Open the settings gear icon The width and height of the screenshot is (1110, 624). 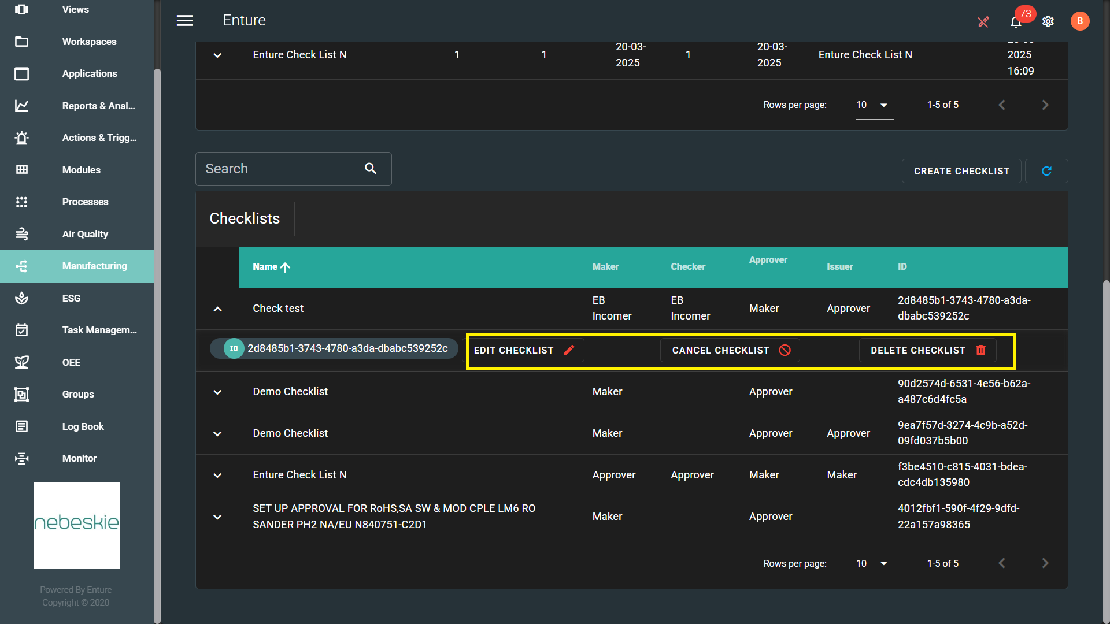(1048, 21)
